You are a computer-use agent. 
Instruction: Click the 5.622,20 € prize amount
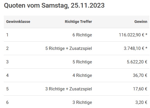137,62
